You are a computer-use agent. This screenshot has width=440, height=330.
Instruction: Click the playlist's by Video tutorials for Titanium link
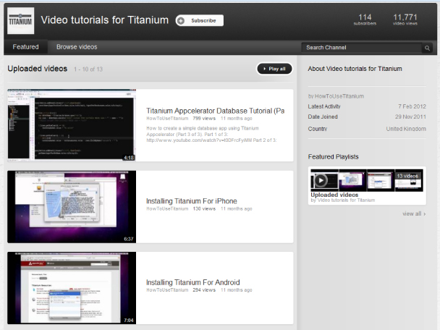pos(343,200)
